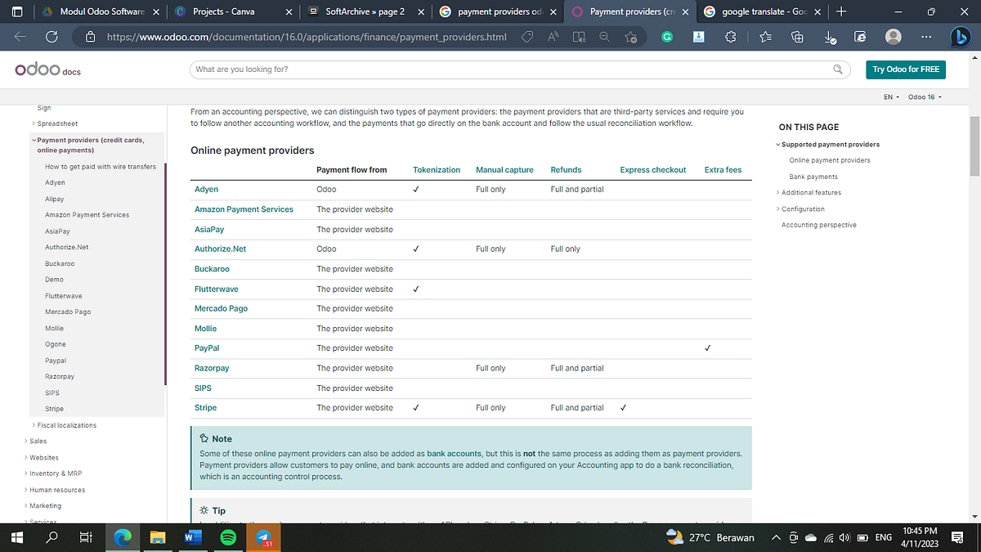This screenshot has width=981, height=552.
Task: Launch Bing Chat with the blue b icon
Action: (960, 37)
